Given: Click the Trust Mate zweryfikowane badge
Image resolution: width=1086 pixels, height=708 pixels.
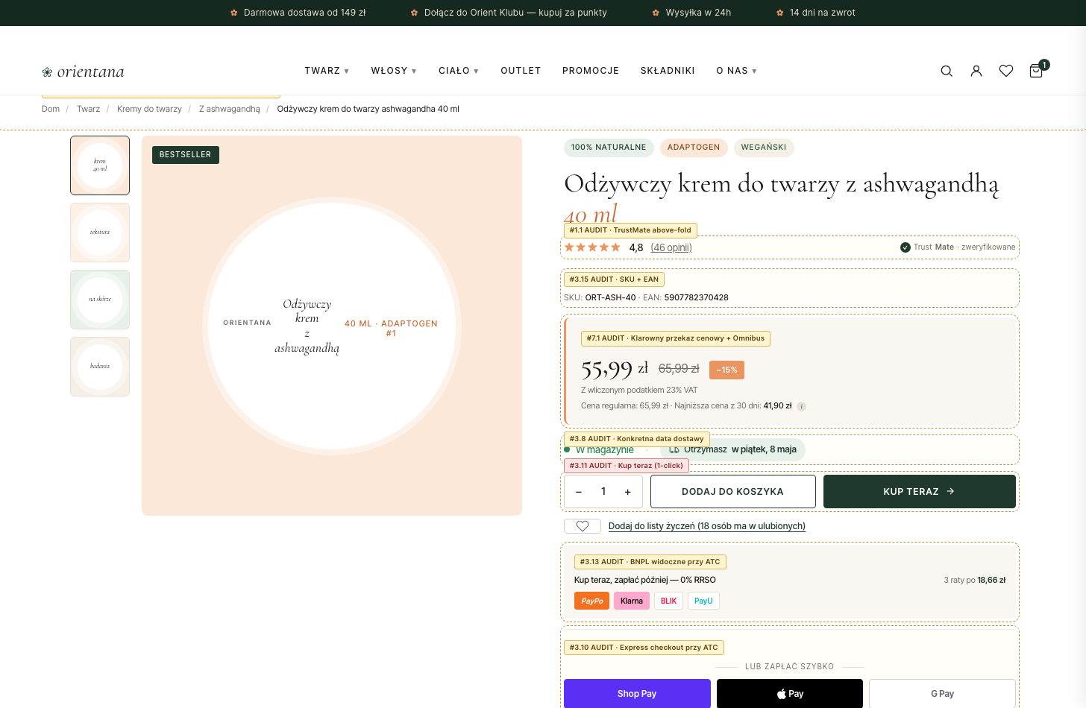Looking at the screenshot, I should click(x=958, y=247).
